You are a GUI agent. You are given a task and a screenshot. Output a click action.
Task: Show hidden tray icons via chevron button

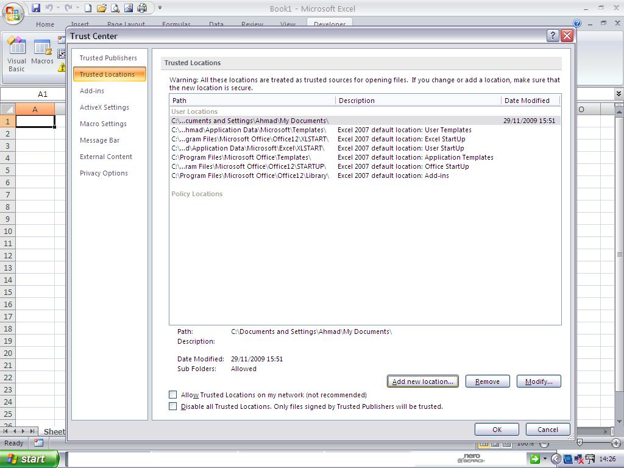coord(556,459)
